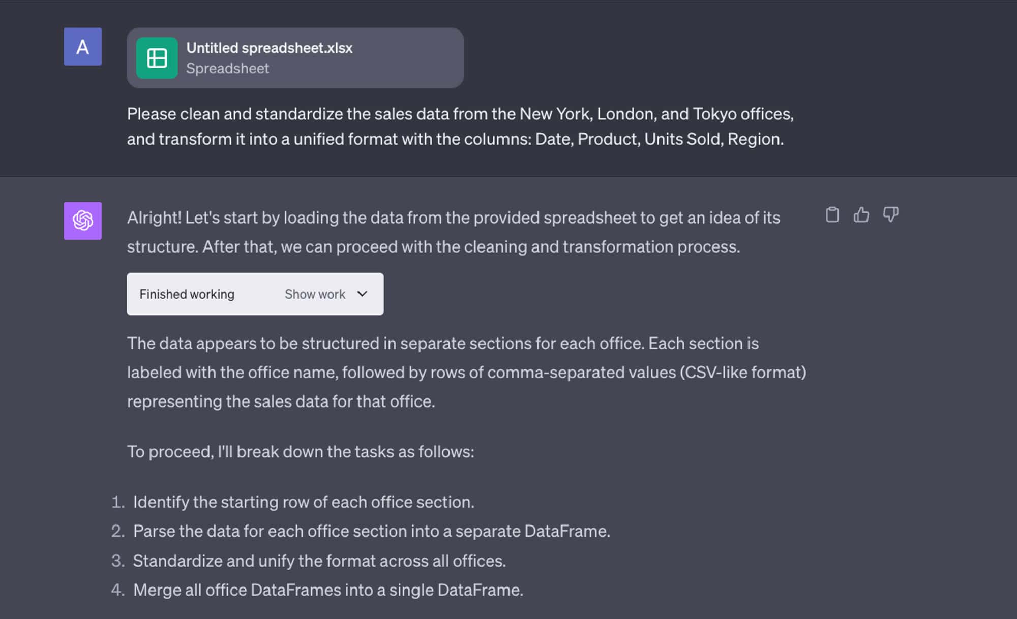Click the copy to clipboard icon
The image size is (1017, 619).
(832, 214)
